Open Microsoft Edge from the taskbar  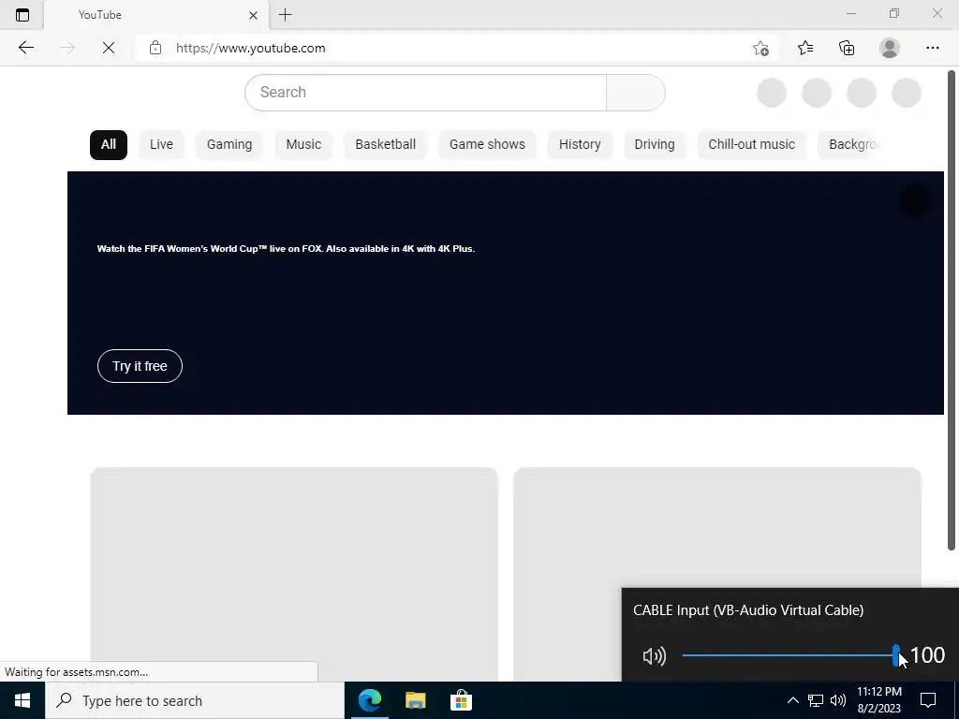click(x=370, y=700)
